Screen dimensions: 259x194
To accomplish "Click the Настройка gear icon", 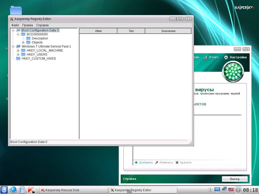I will 226,57.
